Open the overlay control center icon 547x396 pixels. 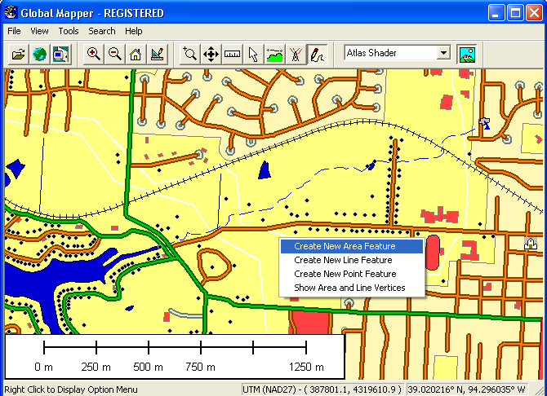[60, 55]
